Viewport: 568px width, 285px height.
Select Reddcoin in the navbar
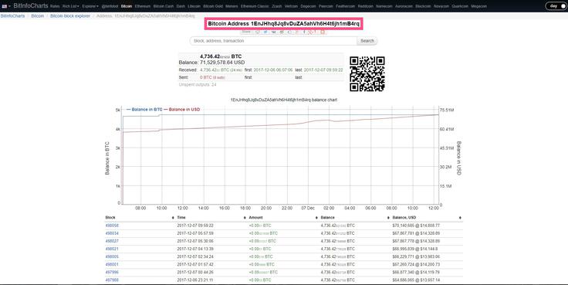[366, 6]
